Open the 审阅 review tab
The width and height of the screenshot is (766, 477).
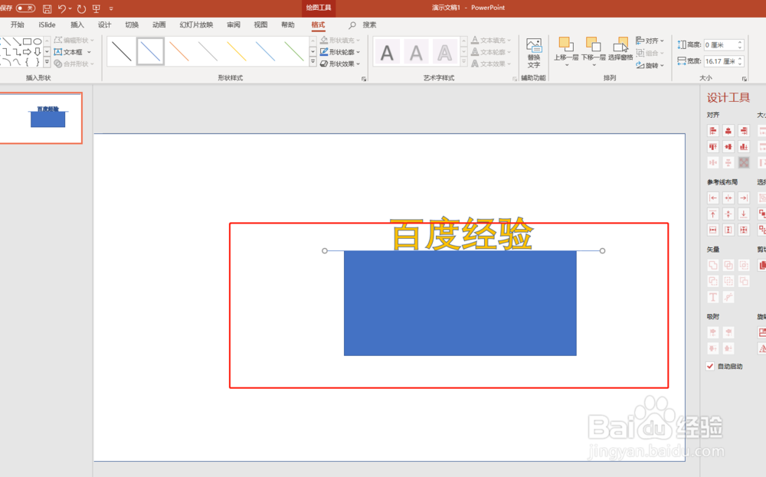pyautogui.click(x=233, y=25)
